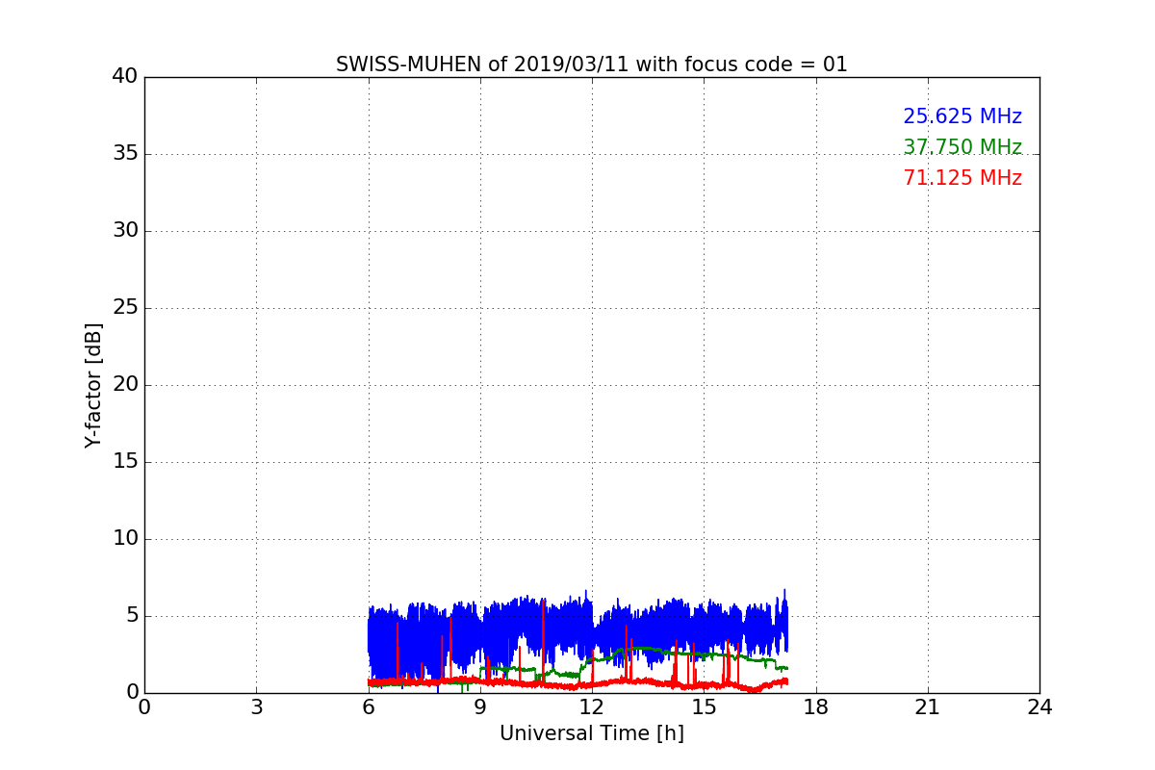Click y-axis tick value 20
The height and width of the screenshot is (770, 1155).
[125, 385]
